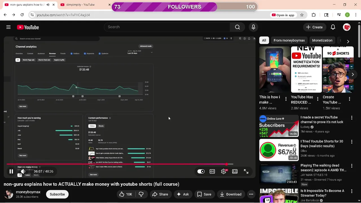The width and height of the screenshot is (361, 203).
Task: Show next shorts with shelf arrow
Action: pyautogui.click(x=353, y=74)
